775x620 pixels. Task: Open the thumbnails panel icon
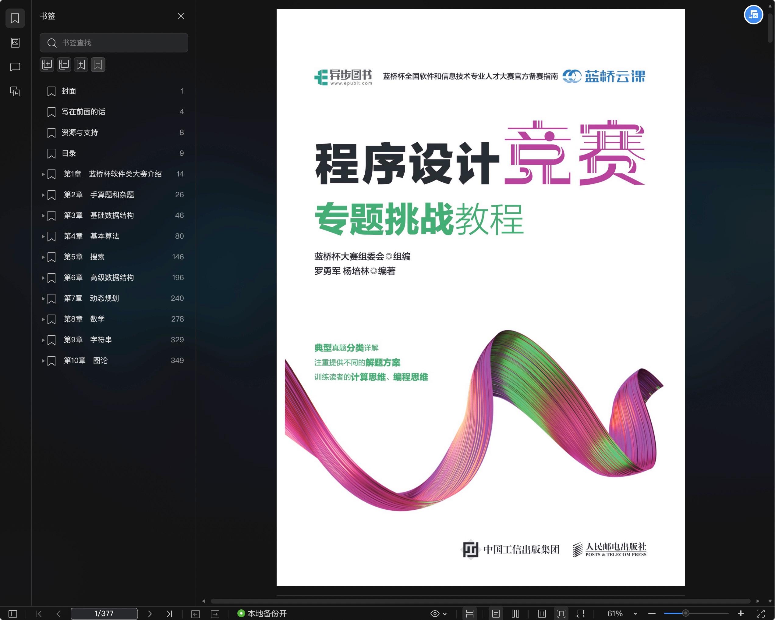coord(15,42)
